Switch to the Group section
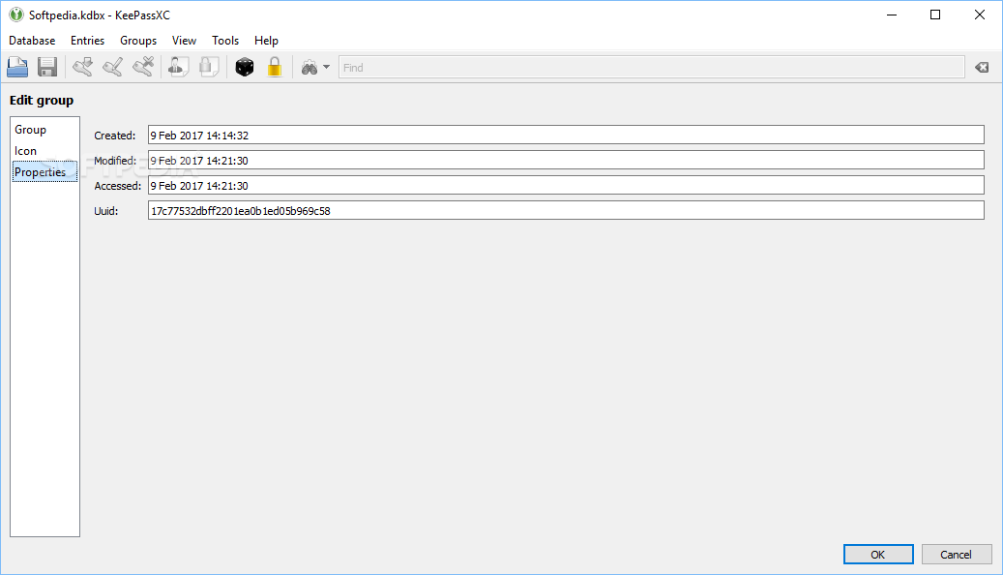 point(44,130)
